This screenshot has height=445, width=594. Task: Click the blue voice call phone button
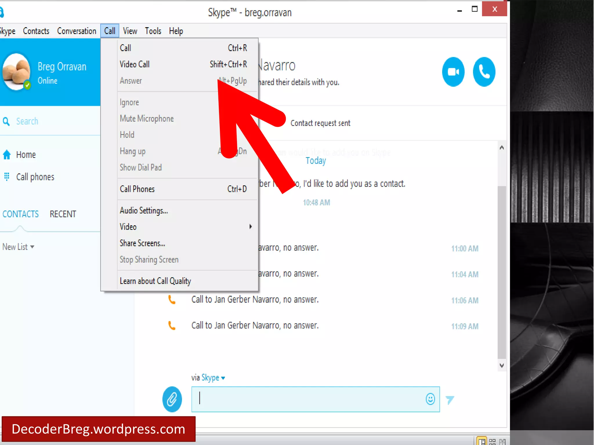pyautogui.click(x=484, y=72)
